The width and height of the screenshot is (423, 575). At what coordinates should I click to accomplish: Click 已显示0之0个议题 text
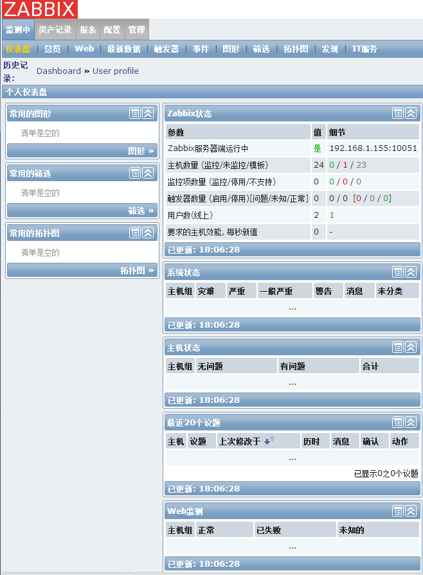(386, 473)
